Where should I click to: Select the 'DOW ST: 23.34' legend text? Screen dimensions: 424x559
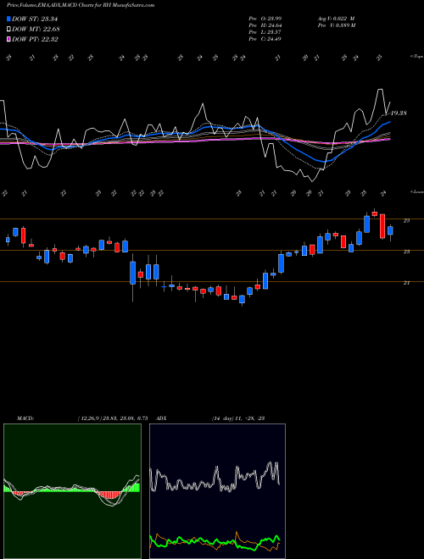pyautogui.click(x=35, y=19)
